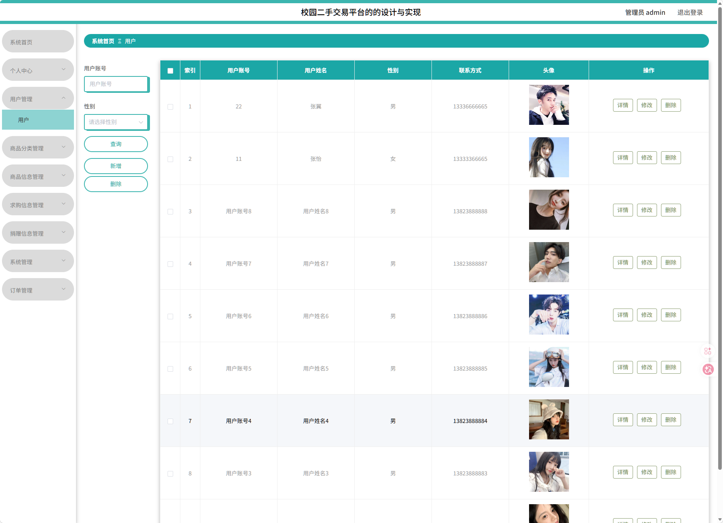Expand the 商品分类管理 sidebar menu
The height and width of the screenshot is (523, 723).
click(38, 148)
